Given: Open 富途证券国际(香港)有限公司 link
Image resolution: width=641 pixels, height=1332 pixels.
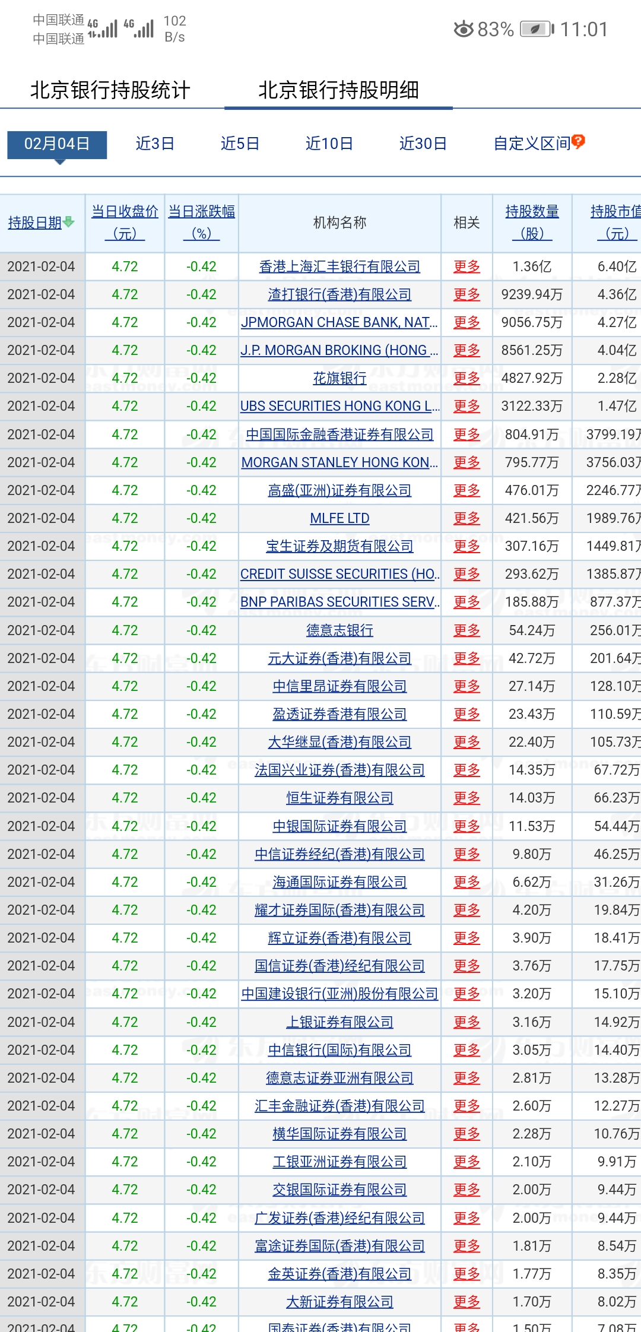Looking at the screenshot, I should pos(339,1247).
